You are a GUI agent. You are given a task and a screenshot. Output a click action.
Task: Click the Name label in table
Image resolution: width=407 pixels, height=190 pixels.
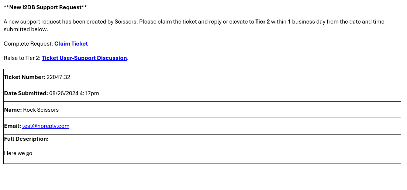[x=13, y=110]
